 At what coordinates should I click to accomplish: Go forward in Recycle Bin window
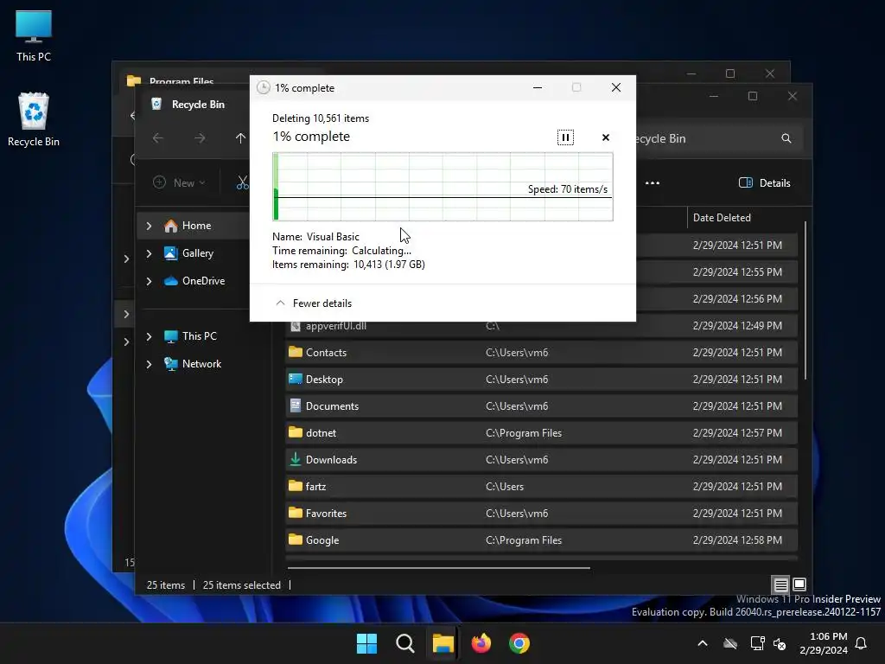200,137
